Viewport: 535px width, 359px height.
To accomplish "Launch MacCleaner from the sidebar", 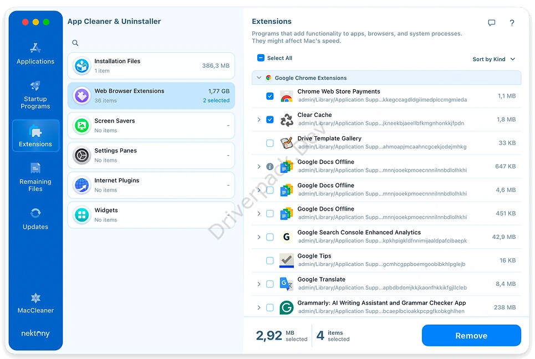I will click(35, 303).
